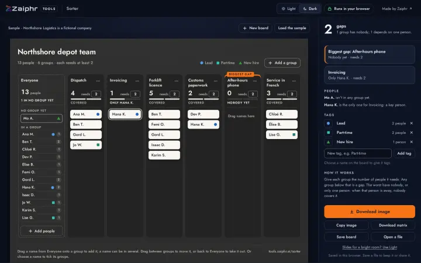421x263 pixels.
Task: Select Karim S. card in Forklift licence
Action: pos(164,155)
